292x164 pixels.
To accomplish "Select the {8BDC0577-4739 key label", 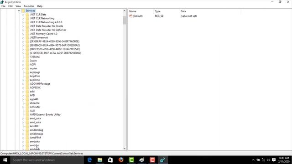I will click(x=55, y=49).
